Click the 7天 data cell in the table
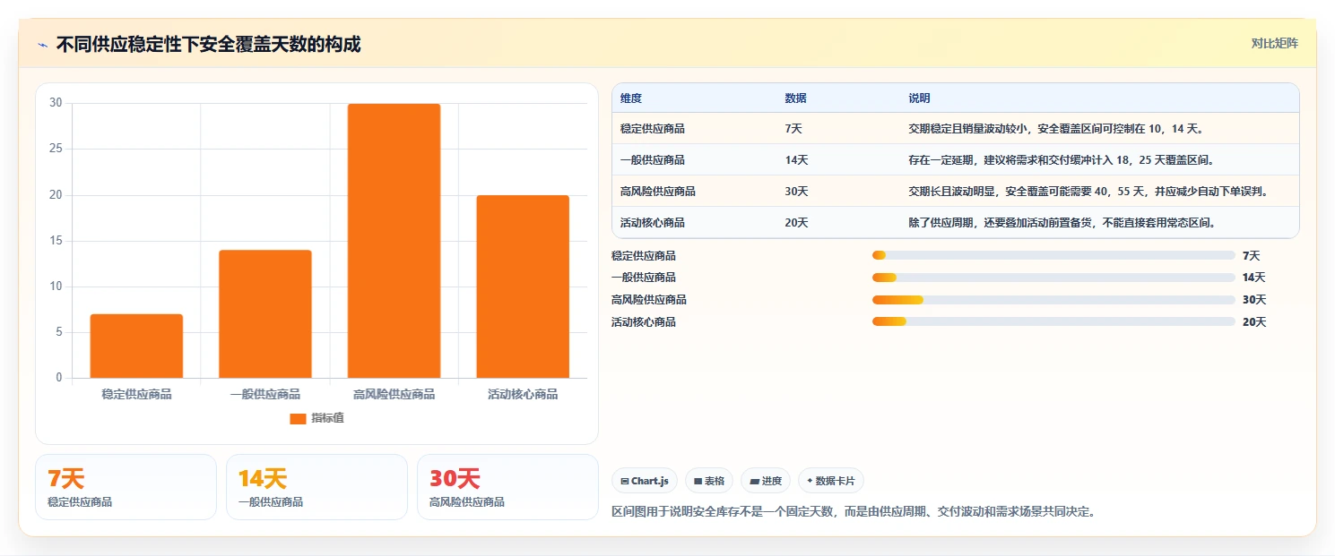1335x556 pixels. tap(793, 129)
